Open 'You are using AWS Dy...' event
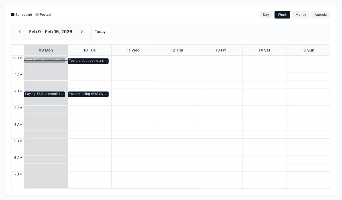This screenshot has height=200, width=342. 88,94
